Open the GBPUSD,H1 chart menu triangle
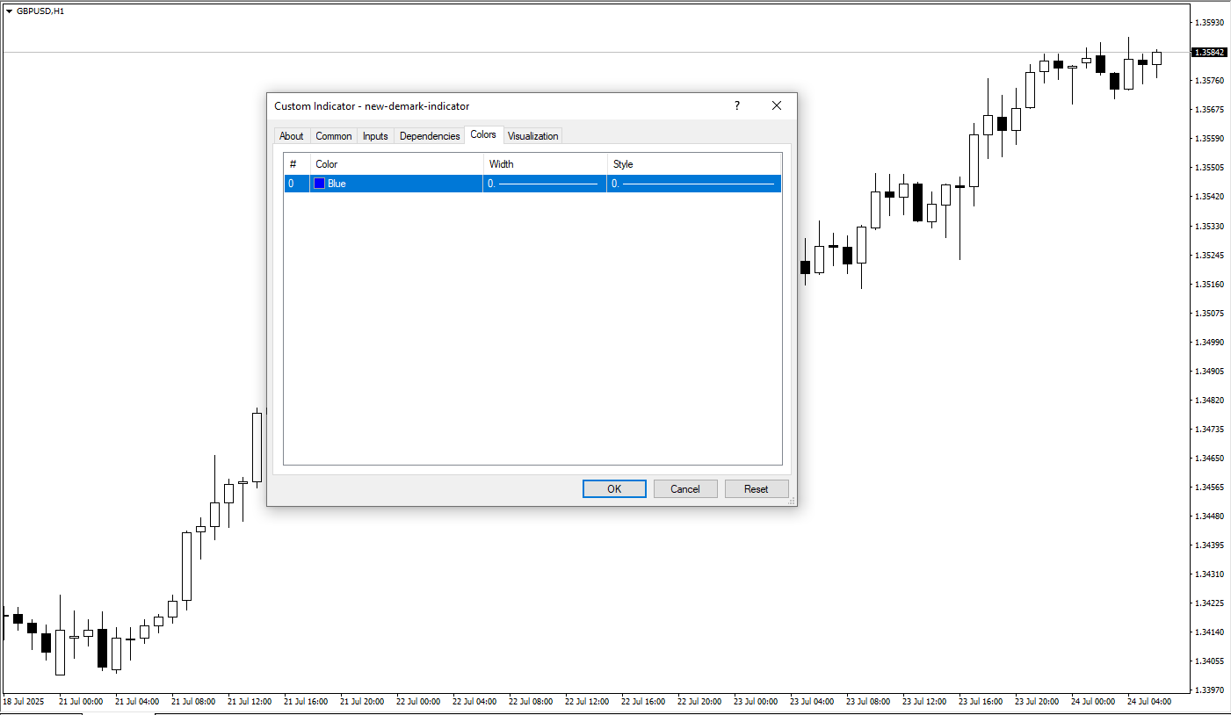Screen dimensions: 1231x715 (9, 11)
